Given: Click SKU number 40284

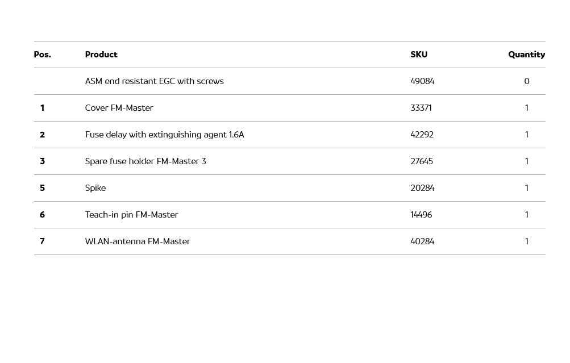Looking at the screenshot, I should (422, 241).
